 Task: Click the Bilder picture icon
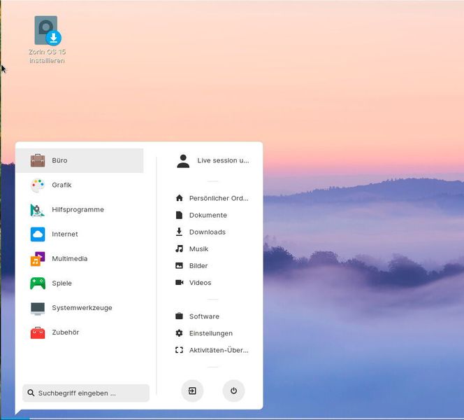(179, 265)
